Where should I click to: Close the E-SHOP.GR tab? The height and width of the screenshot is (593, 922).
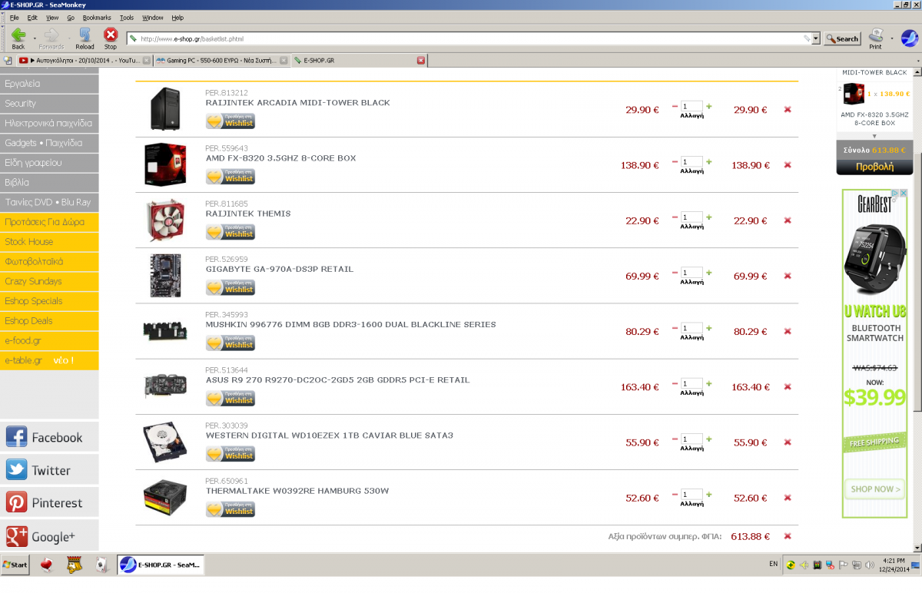click(421, 60)
